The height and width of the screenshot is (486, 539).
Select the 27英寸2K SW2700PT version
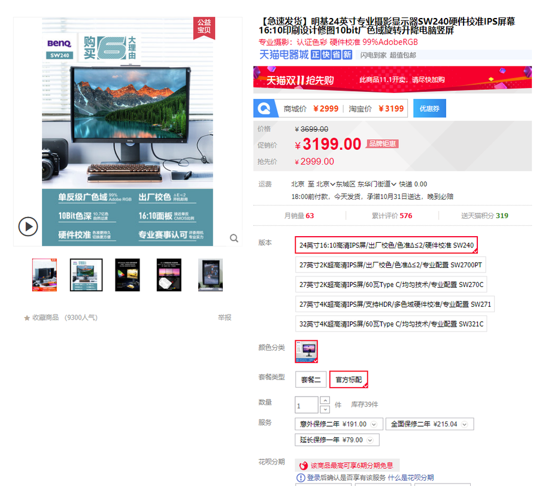(x=392, y=264)
